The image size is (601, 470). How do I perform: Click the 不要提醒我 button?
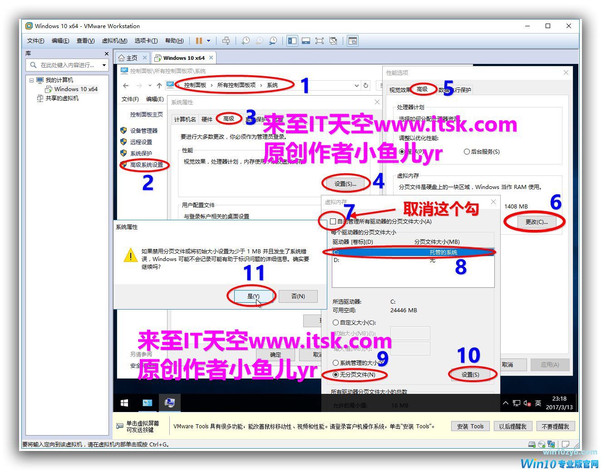tap(556, 426)
